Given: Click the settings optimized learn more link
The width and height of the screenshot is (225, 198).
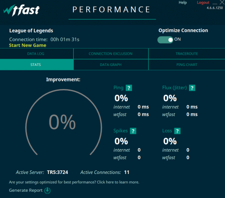Looking at the screenshot, I should (74, 182).
